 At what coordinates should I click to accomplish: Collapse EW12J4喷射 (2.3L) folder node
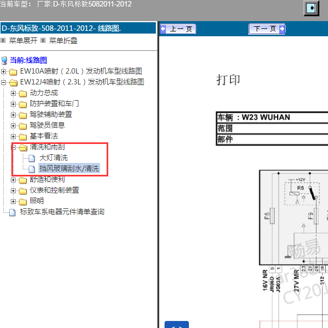point(3,82)
